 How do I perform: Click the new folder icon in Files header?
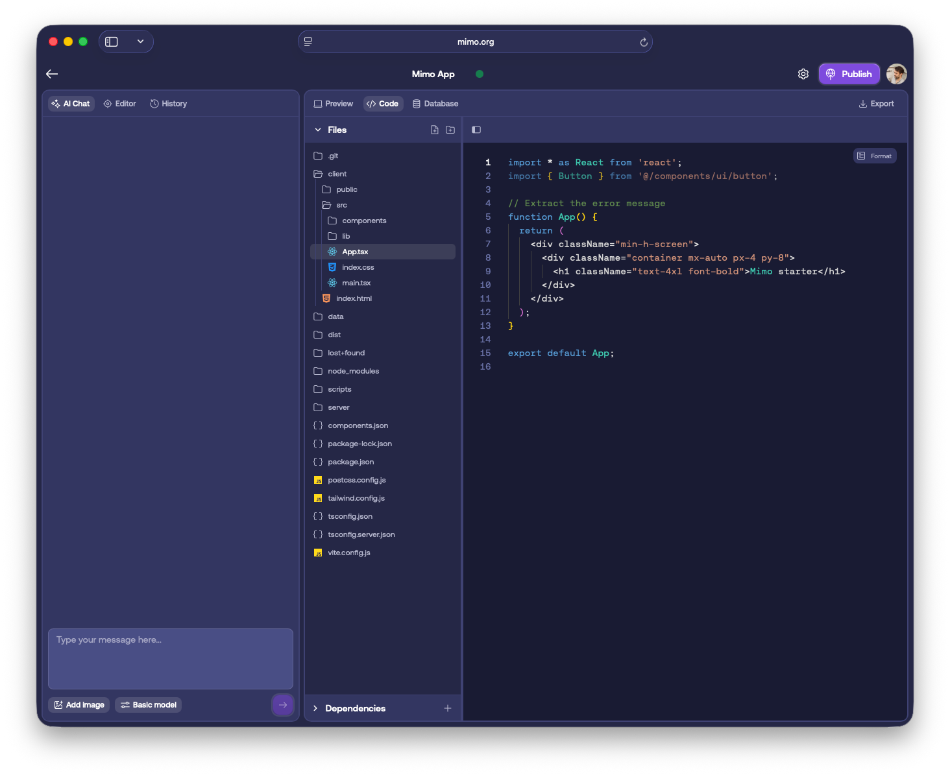coord(450,130)
